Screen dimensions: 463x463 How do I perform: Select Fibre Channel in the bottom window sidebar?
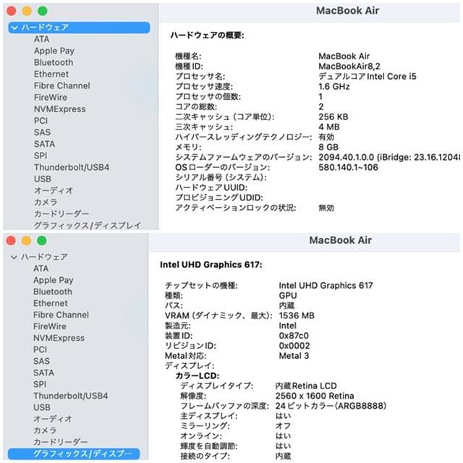[x=61, y=315]
